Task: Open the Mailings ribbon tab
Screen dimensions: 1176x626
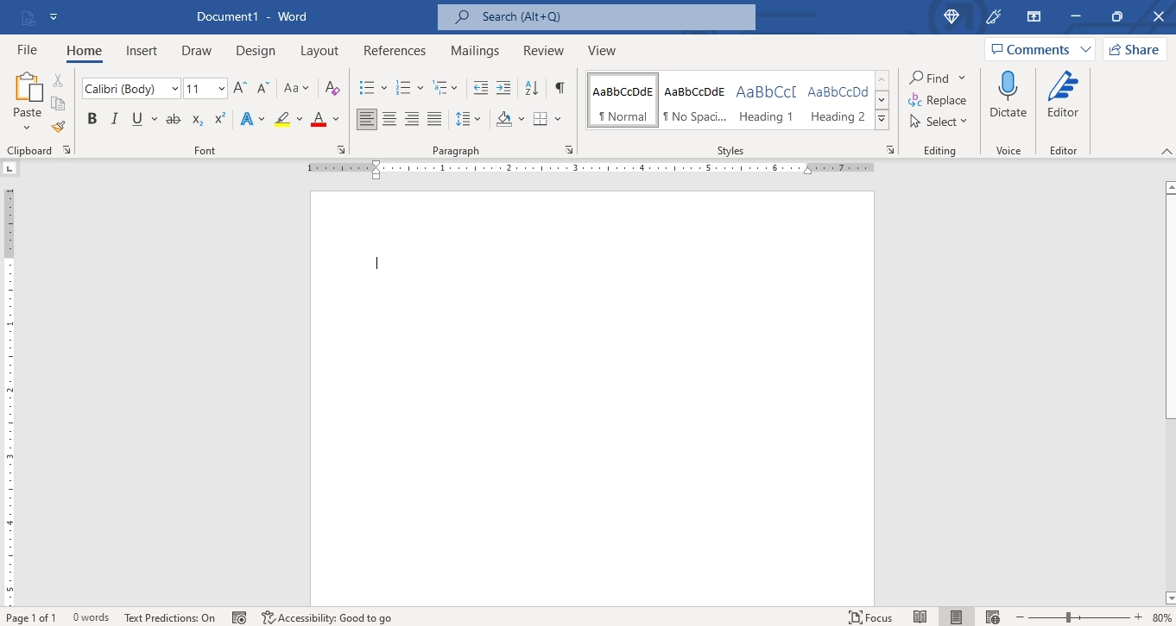Action: click(475, 50)
